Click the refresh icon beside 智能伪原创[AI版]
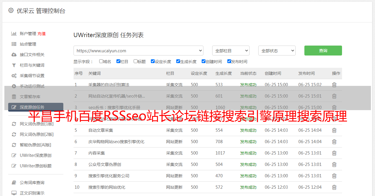 pos(14,145)
